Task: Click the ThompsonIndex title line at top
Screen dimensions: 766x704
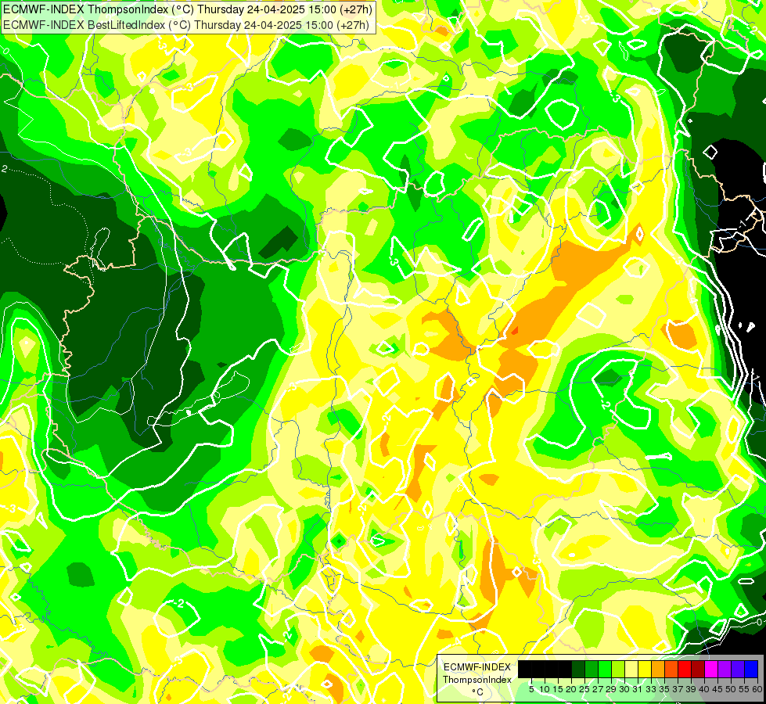Action: 188,9
